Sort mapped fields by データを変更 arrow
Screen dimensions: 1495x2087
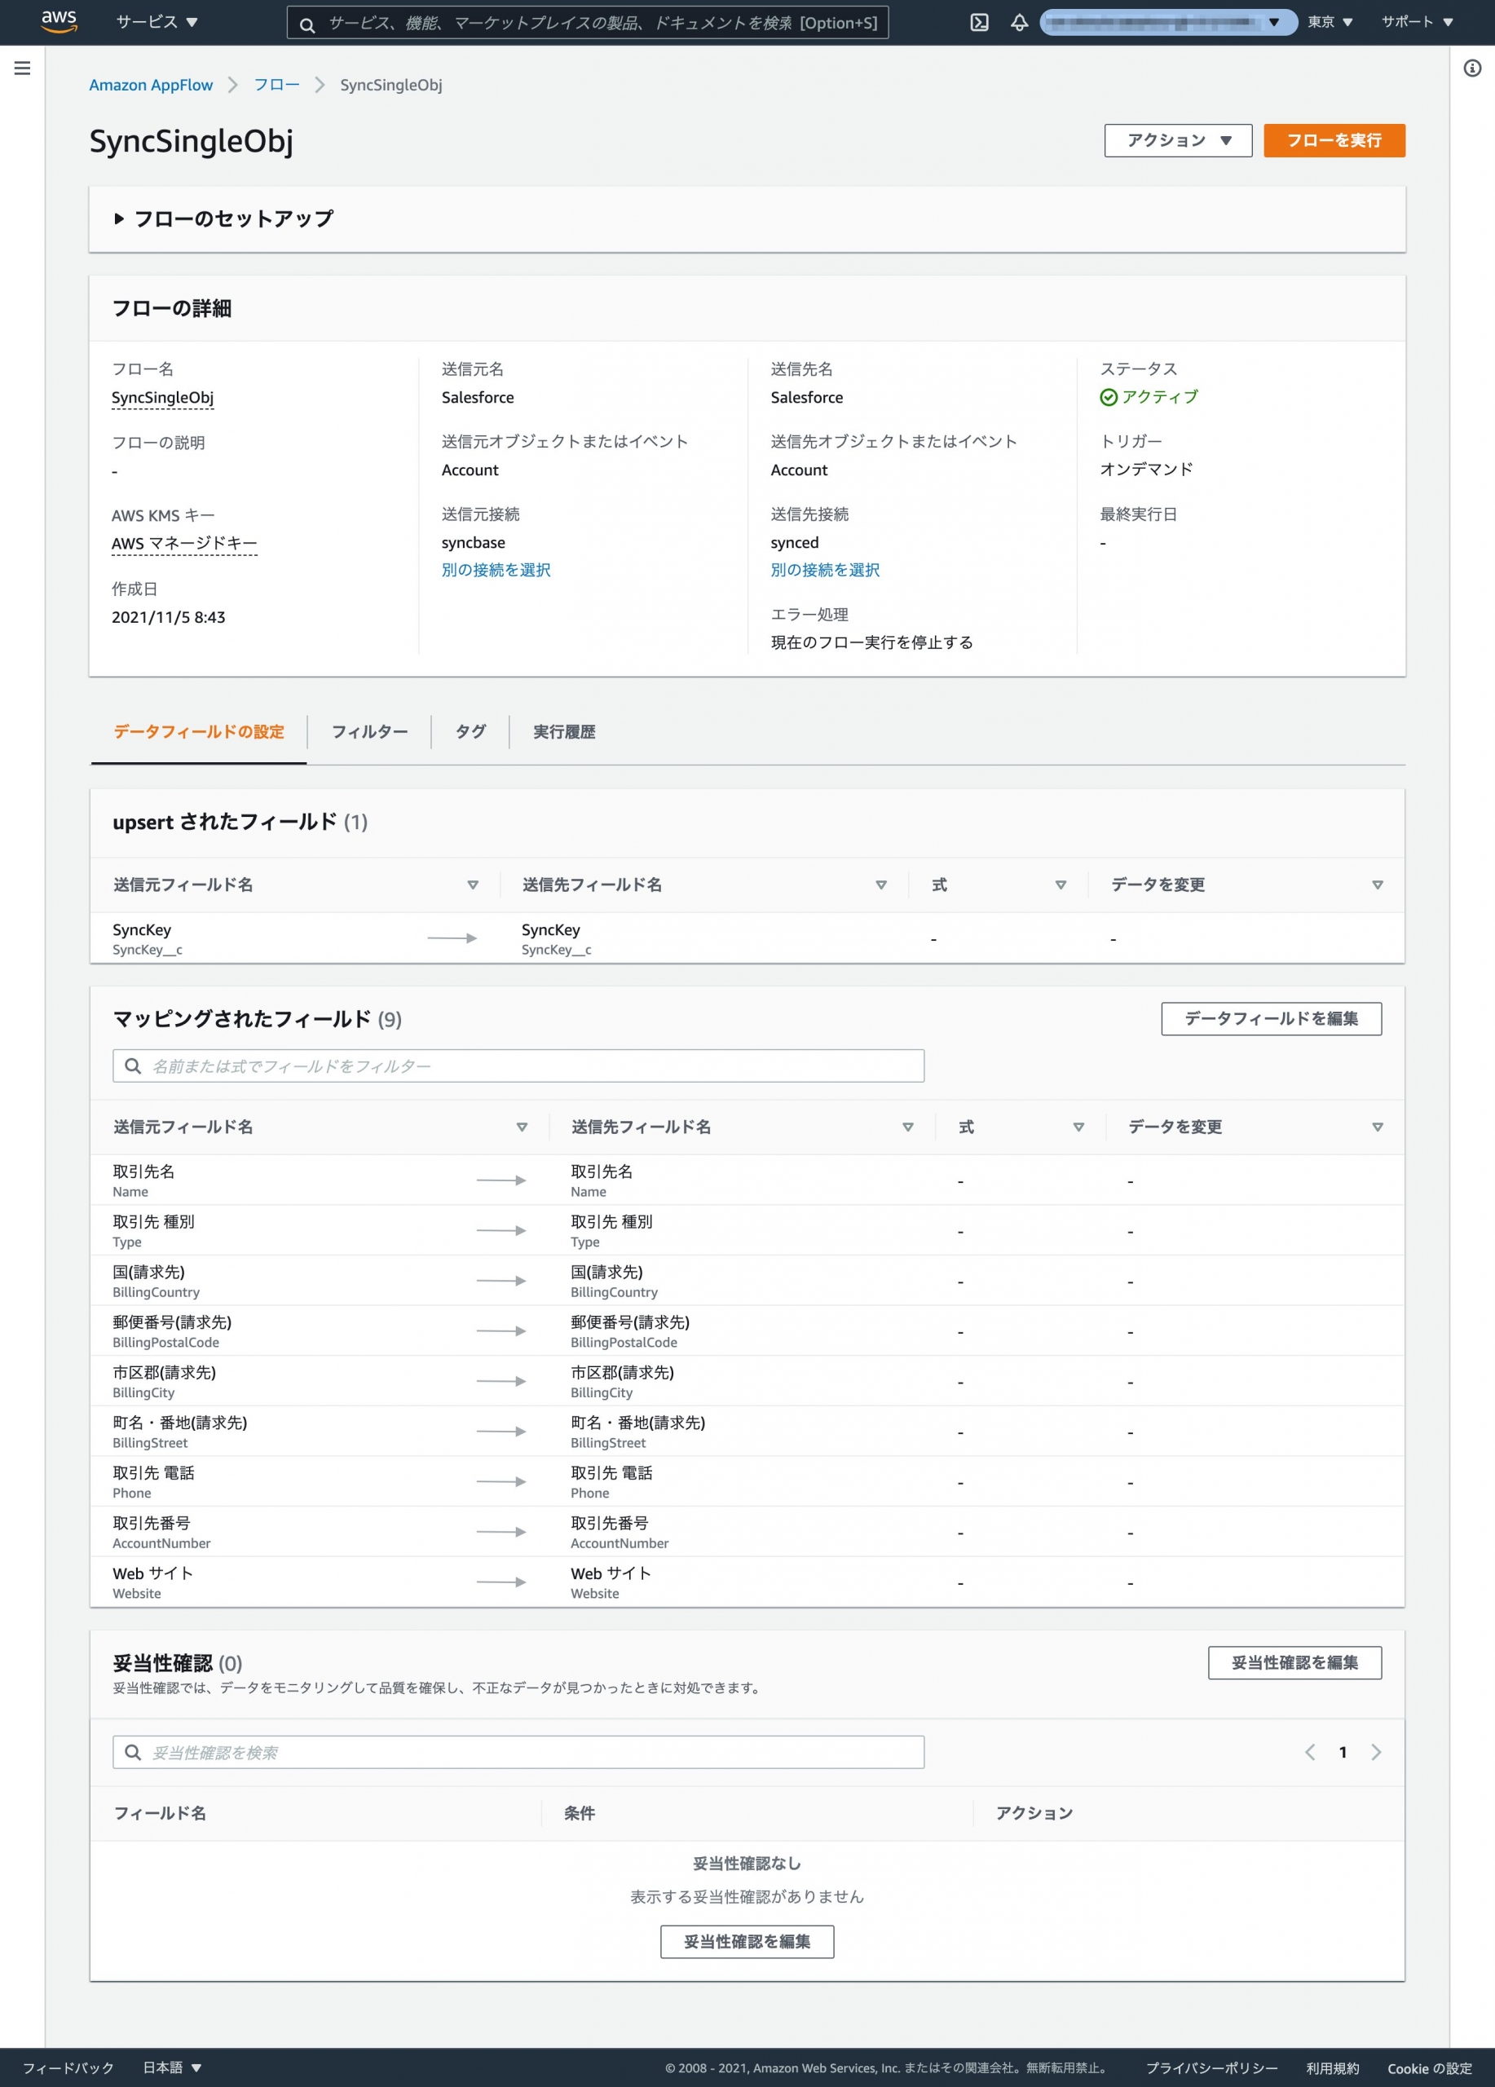click(1378, 1127)
